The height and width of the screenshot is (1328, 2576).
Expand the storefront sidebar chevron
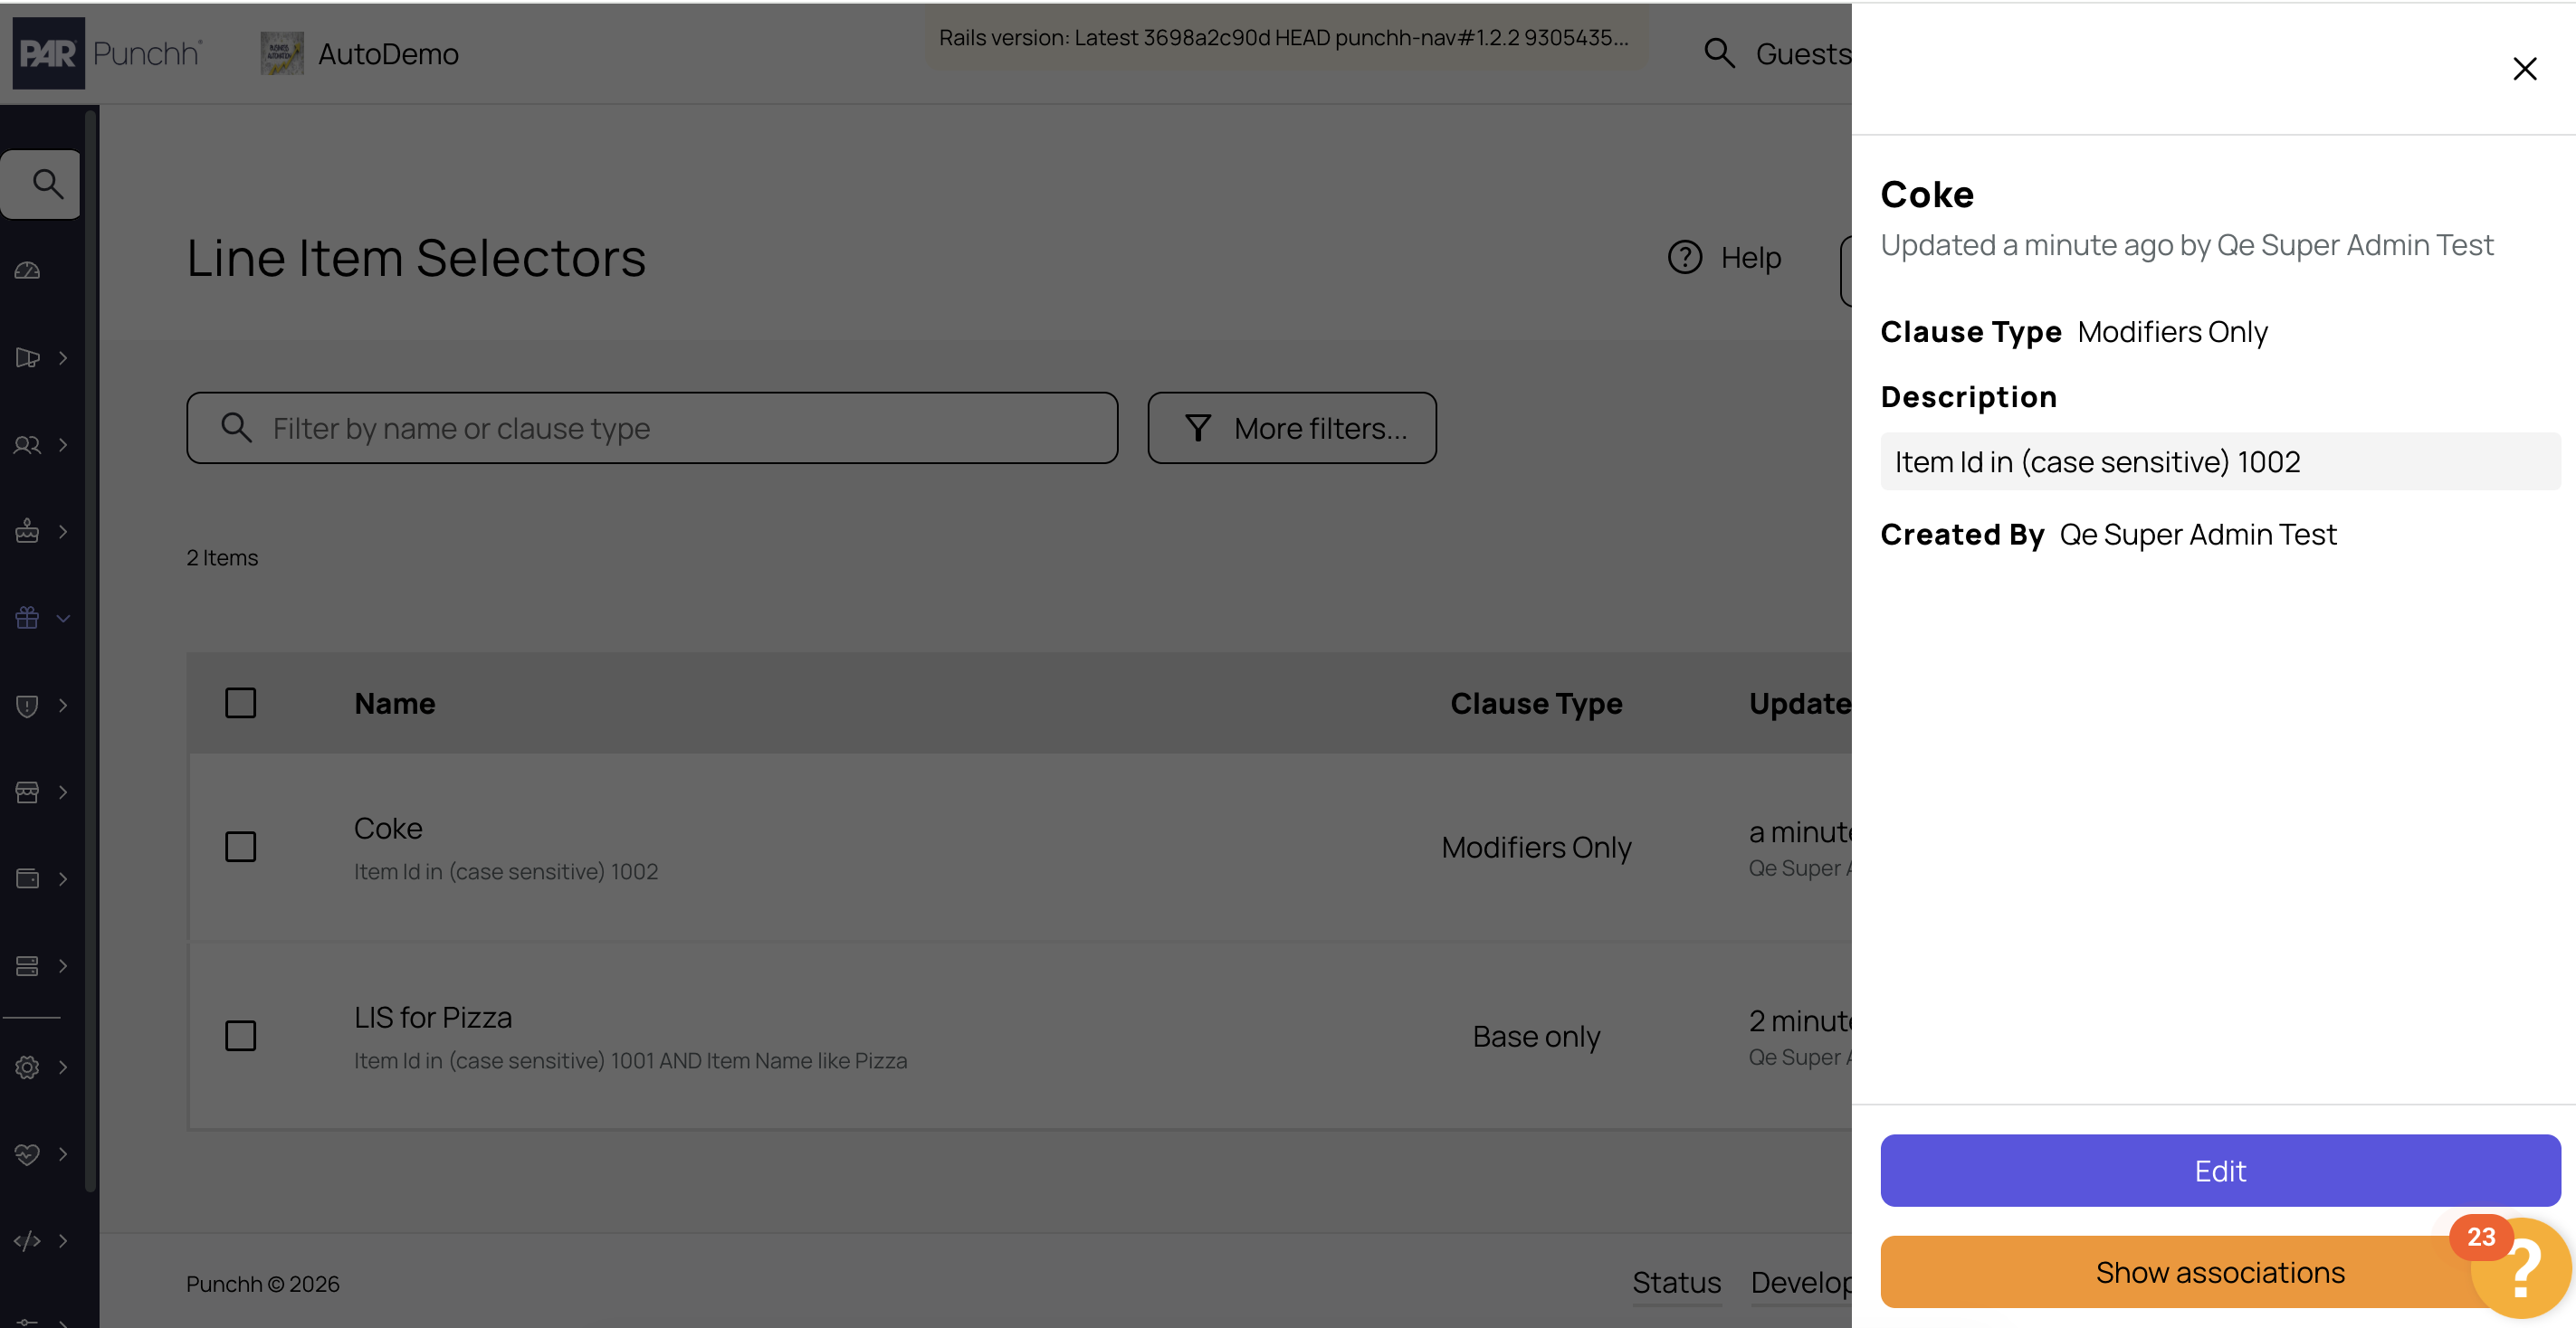tap(63, 792)
